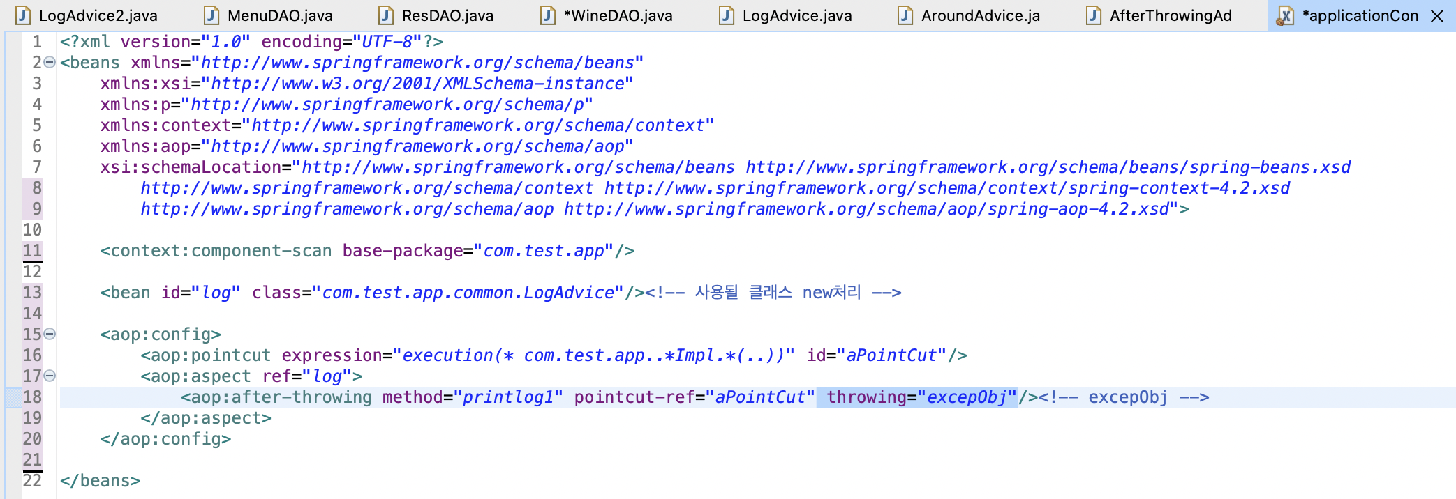Collapse the aop:aspect fold on line 17
Viewport: 1456px width, 499px height.
[50, 376]
